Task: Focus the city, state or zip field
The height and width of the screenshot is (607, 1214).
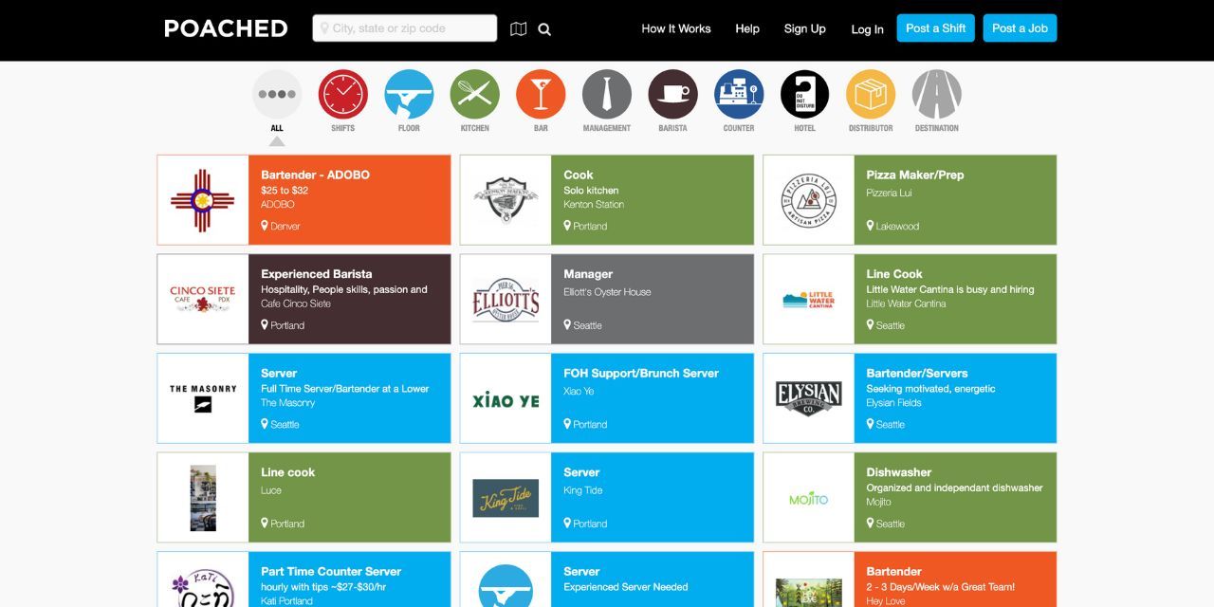Action: [405, 28]
